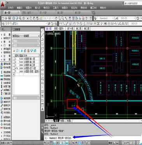Open the 建筑剖面 tool in sidebar
The image size is (142, 145).
(5, 64)
